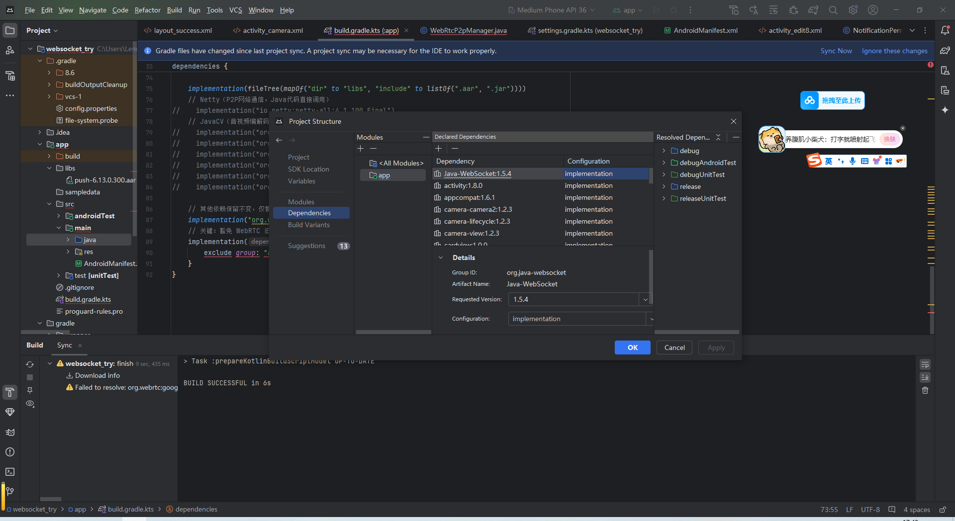955x521 pixels.
Task: Add a module with the plus icon
Action: point(361,148)
